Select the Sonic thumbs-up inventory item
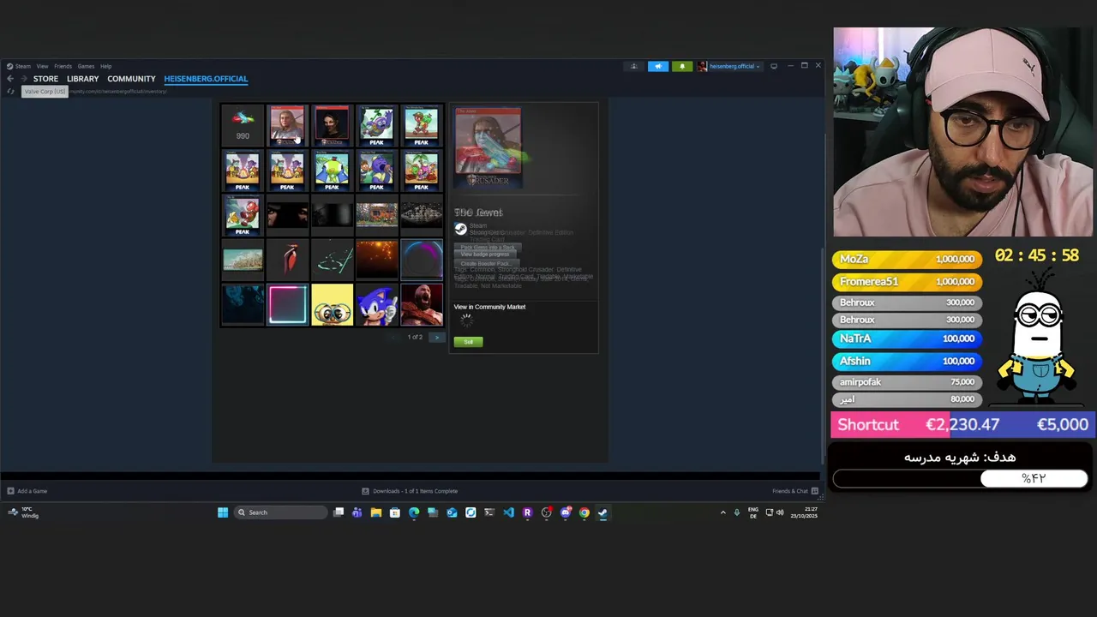1097x617 pixels. coord(376,305)
